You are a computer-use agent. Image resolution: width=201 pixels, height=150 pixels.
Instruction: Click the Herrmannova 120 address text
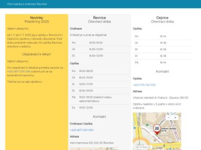92,143
